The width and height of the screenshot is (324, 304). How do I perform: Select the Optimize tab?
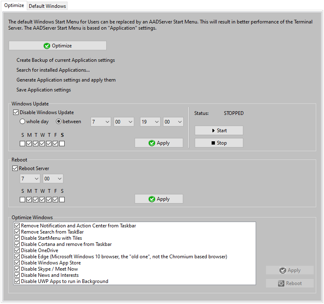point(14,6)
